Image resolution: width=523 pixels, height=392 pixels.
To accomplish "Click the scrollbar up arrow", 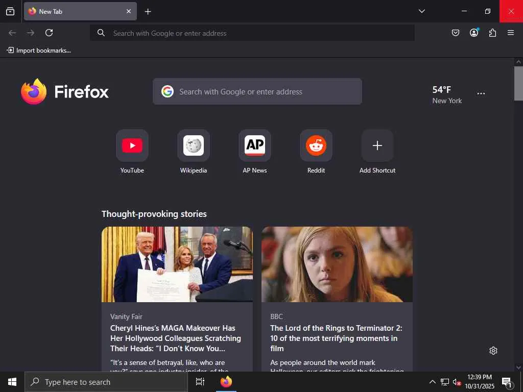I will tap(518, 62).
